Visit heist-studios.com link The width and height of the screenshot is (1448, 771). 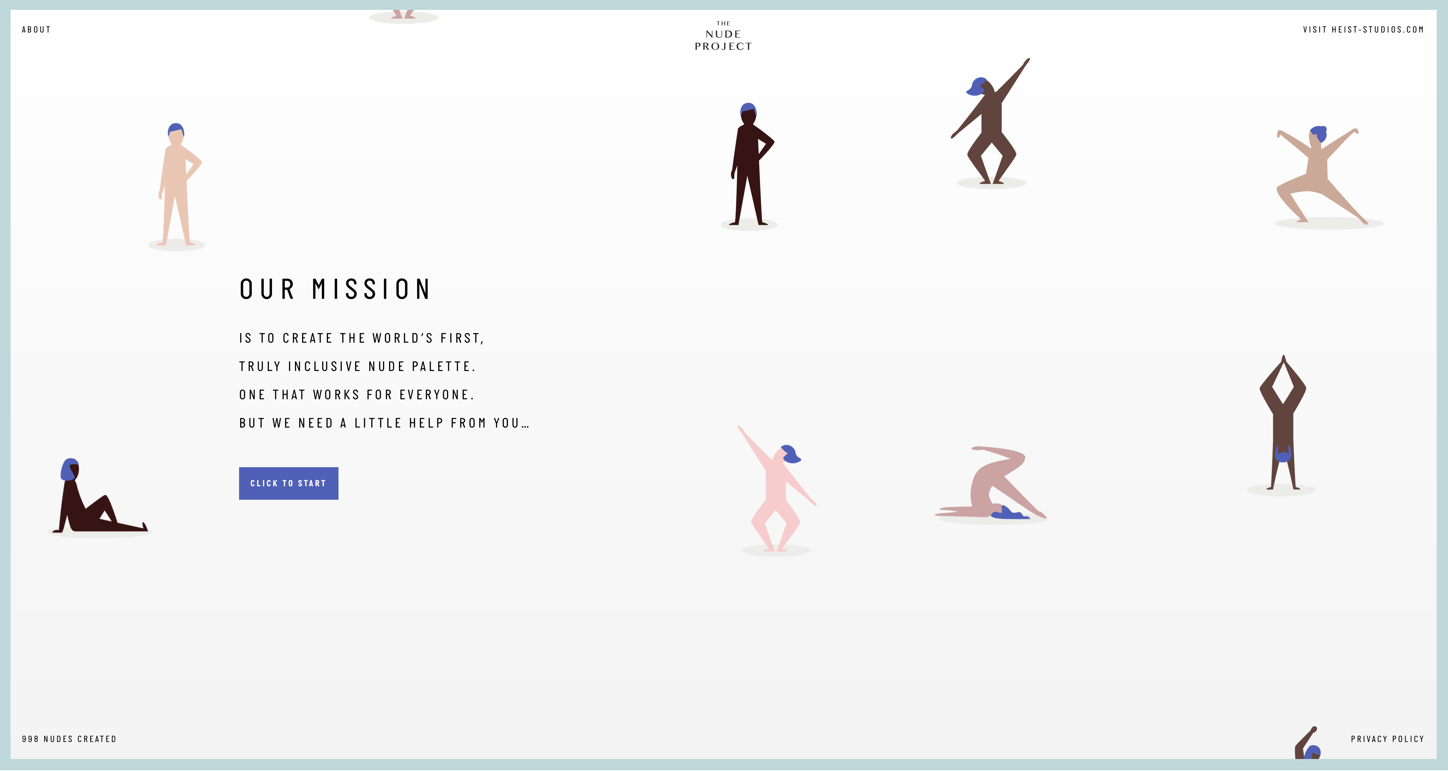coord(1363,30)
